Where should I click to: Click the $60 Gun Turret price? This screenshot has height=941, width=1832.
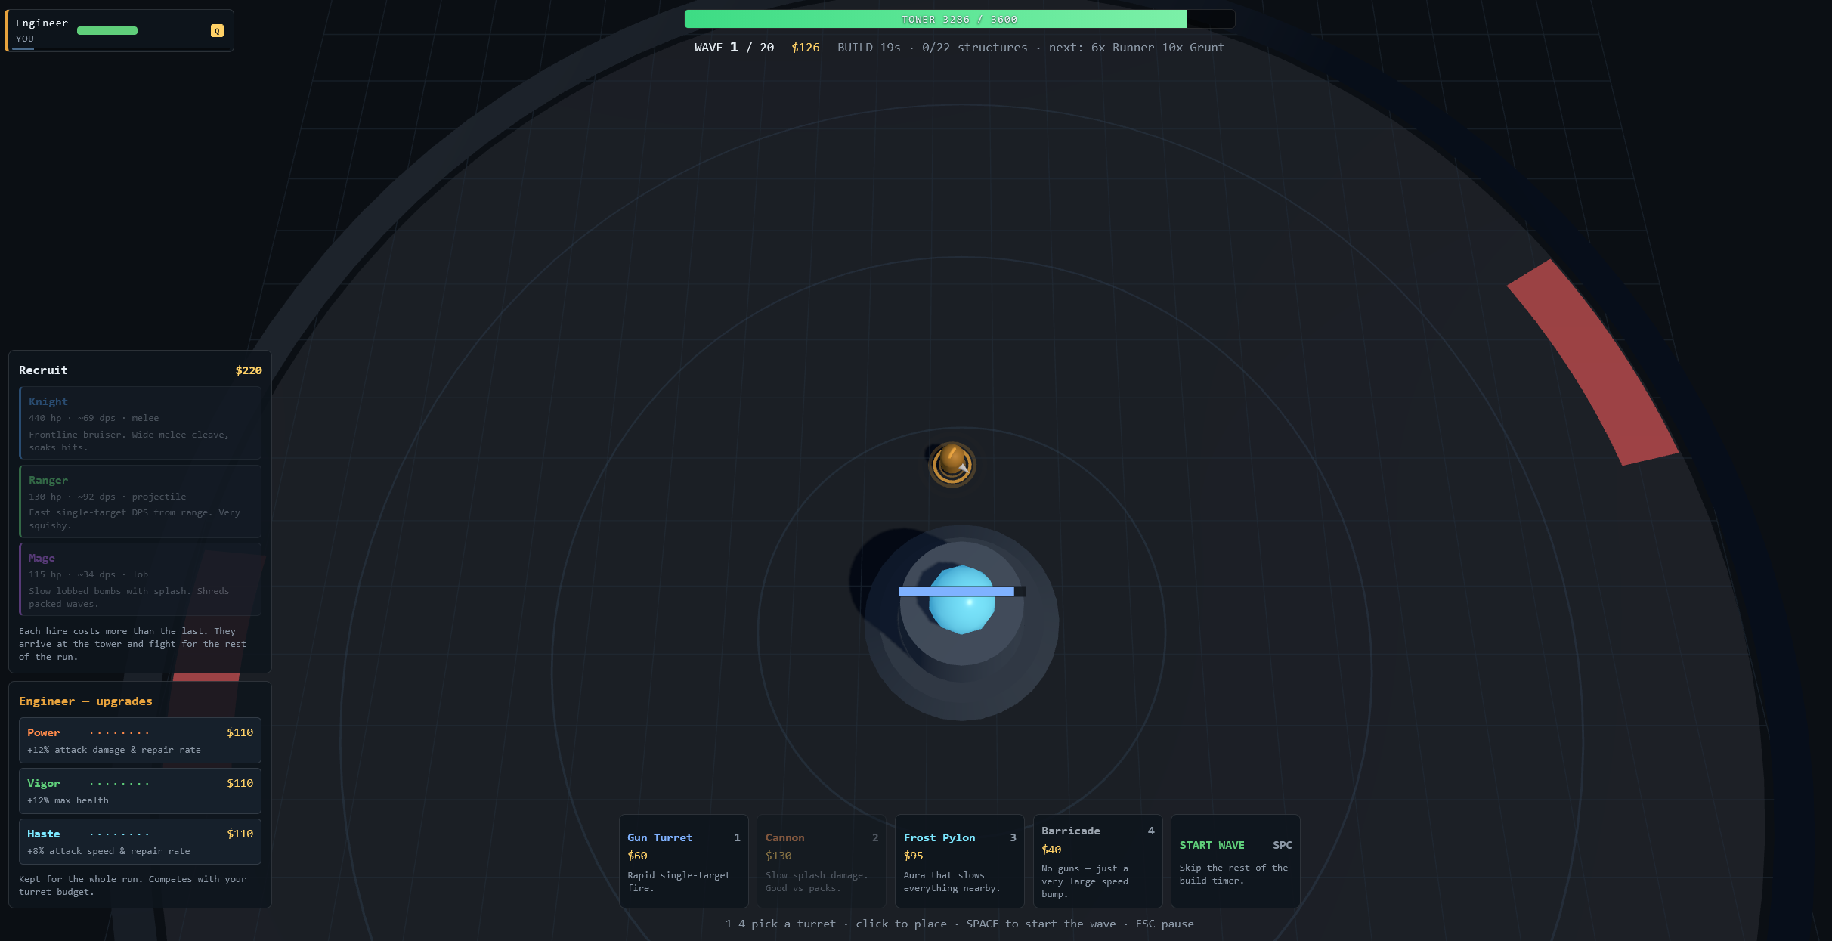coord(637,856)
